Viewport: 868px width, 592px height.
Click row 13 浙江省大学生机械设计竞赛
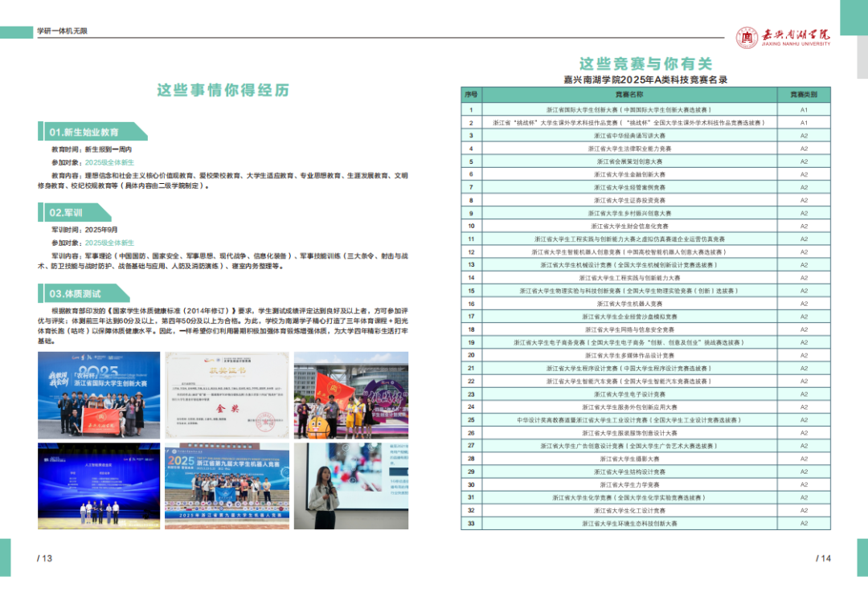point(645,265)
